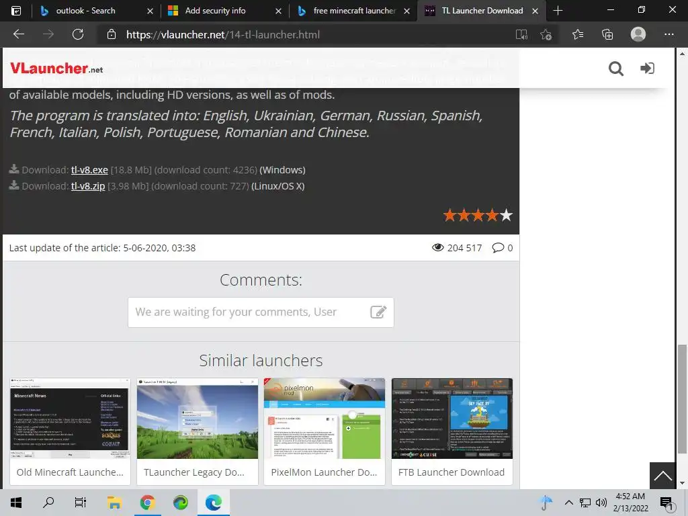The height and width of the screenshot is (516, 688).
Task: Click scrollbar down arrow
Action: click(x=682, y=484)
